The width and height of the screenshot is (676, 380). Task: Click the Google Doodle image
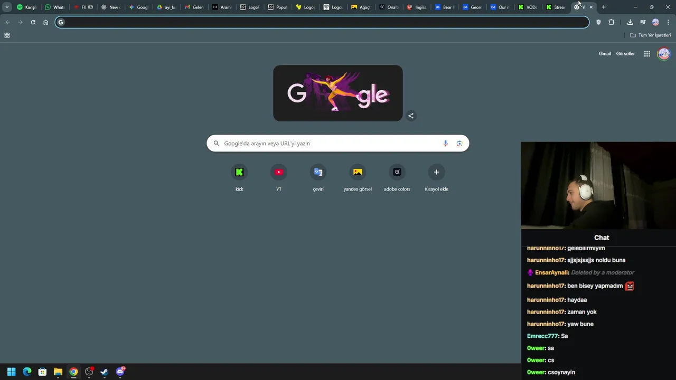(338, 93)
